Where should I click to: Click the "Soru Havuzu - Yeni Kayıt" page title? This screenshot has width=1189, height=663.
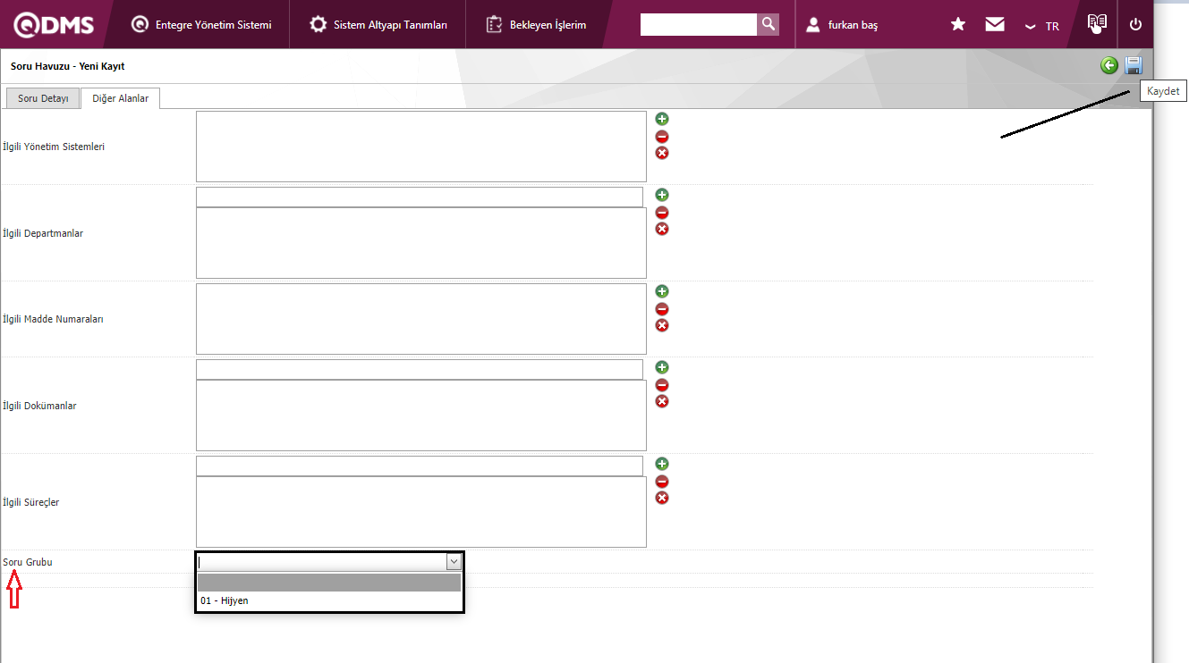coord(68,66)
